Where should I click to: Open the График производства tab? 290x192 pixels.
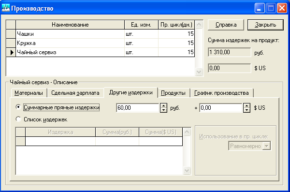pyautogui.click(x=221, y=93)
